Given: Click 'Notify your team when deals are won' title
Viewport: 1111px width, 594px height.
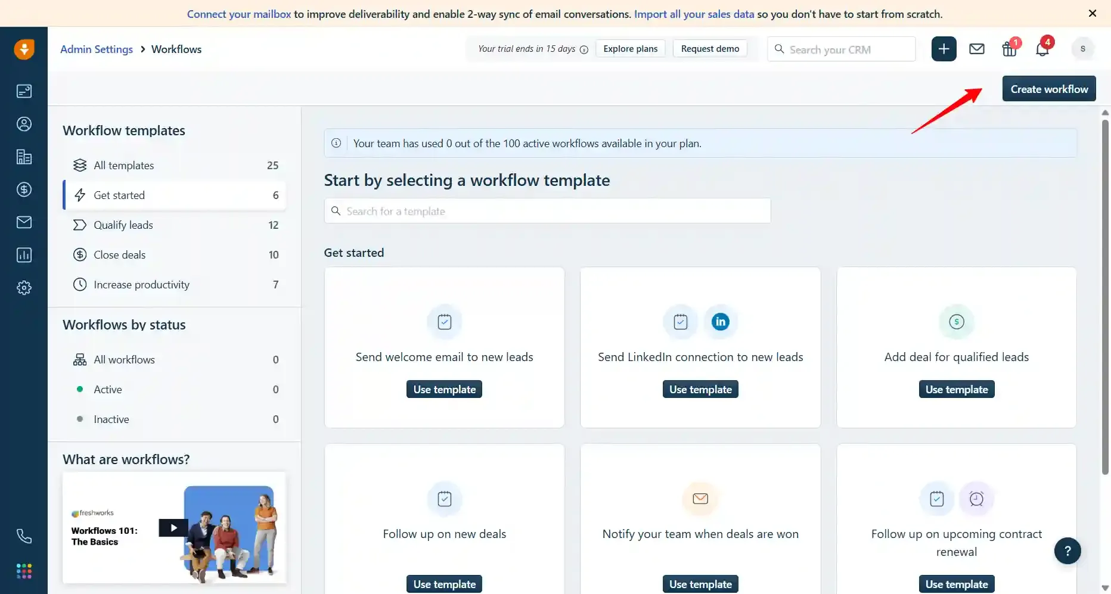Looking at the screenshot, I should [x=700, y=534].
